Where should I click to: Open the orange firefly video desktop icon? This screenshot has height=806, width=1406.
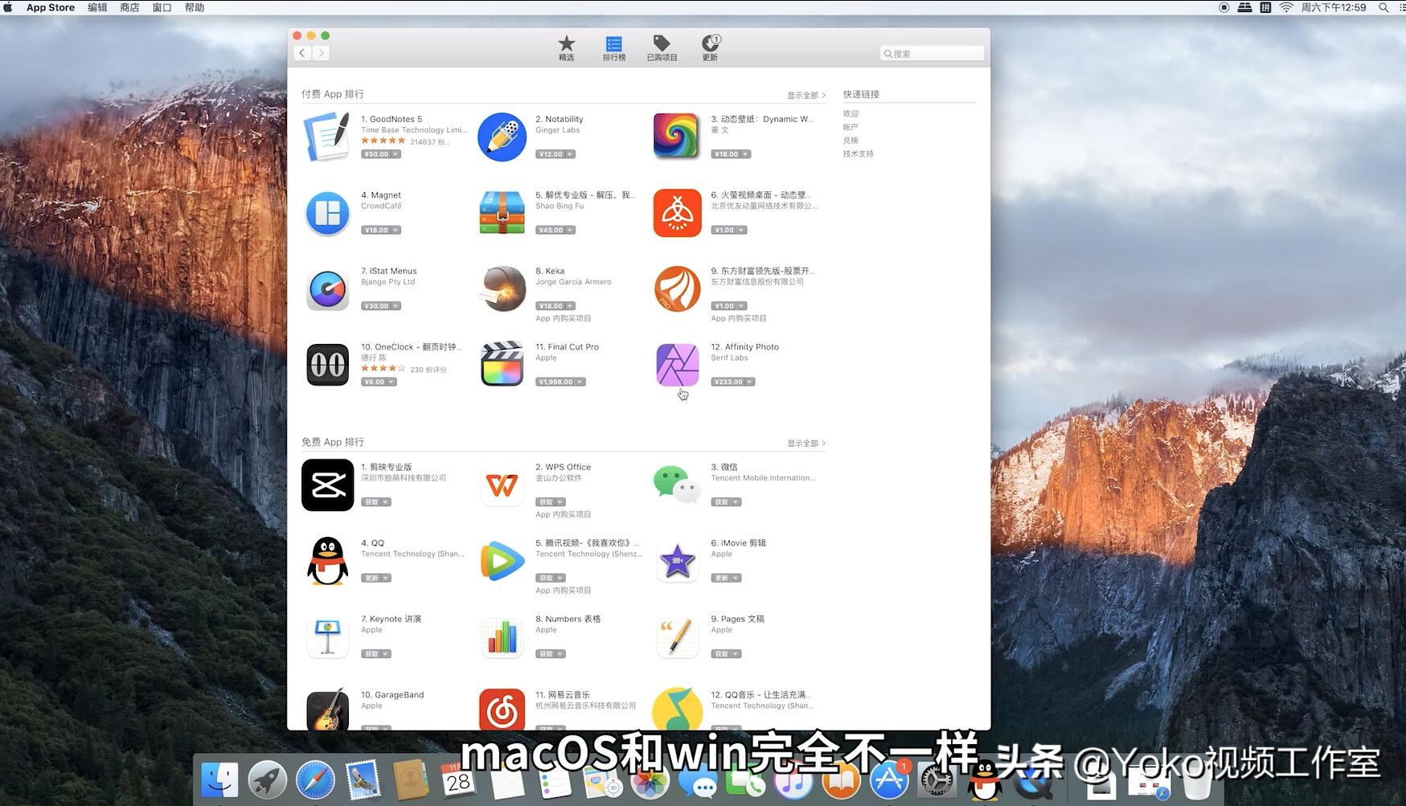[x=677, y=213]
